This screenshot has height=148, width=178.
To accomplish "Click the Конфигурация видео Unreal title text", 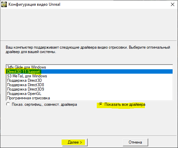I will click(34, 4).
